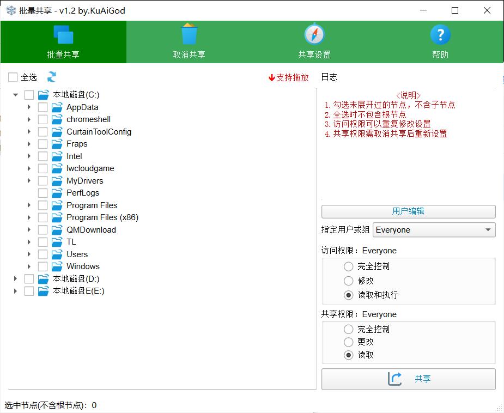The width and height of the screenshot is (504, 413).
Task: Select the chromeshell folder label
Action: pyautogui.click(x=88, y=119)
